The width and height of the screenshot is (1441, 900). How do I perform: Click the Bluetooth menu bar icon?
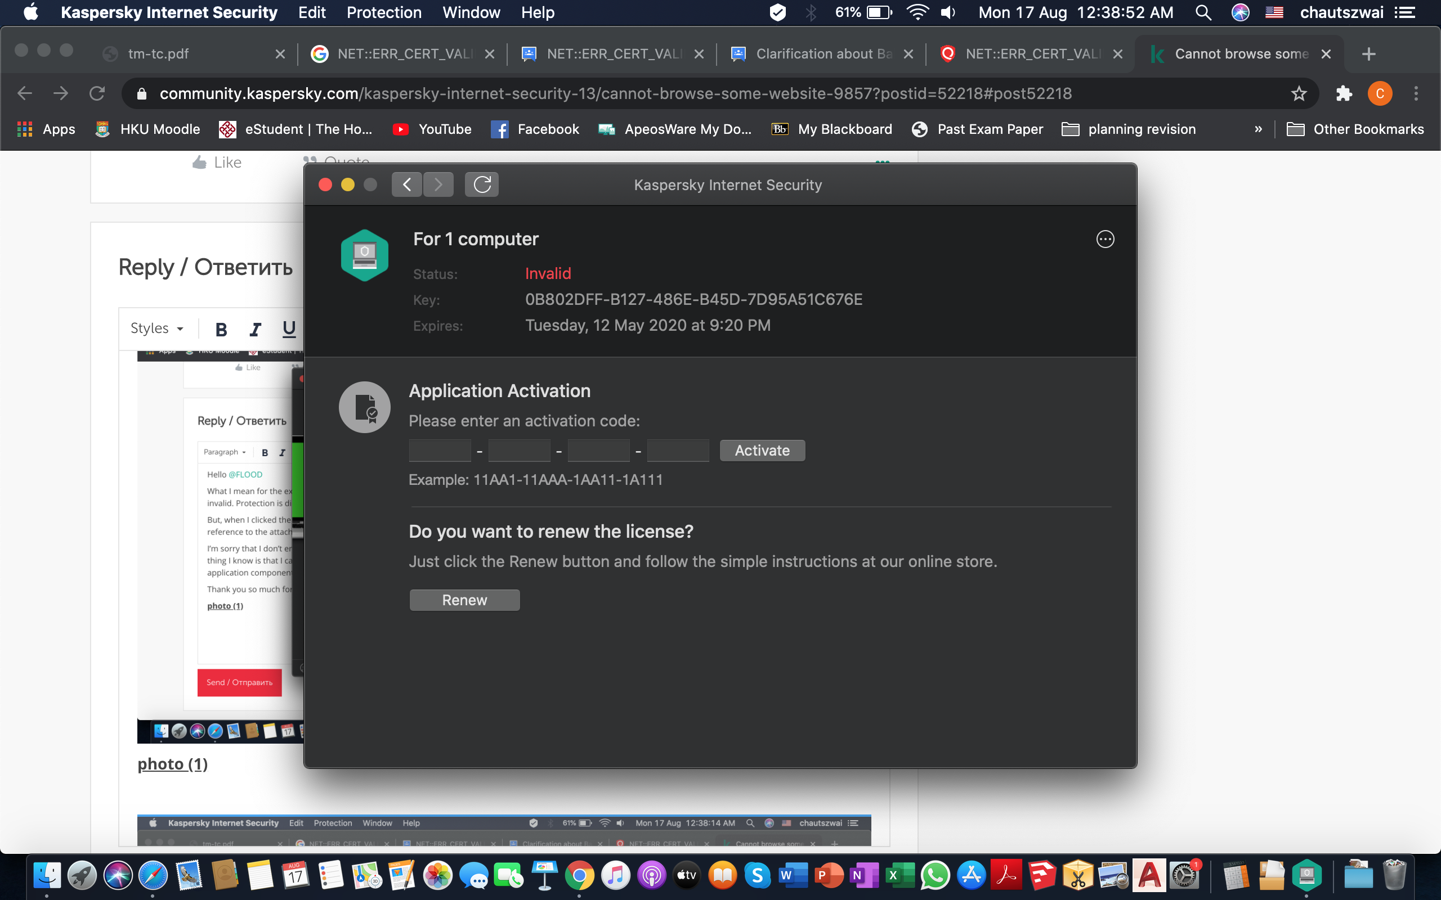[811, 12]
